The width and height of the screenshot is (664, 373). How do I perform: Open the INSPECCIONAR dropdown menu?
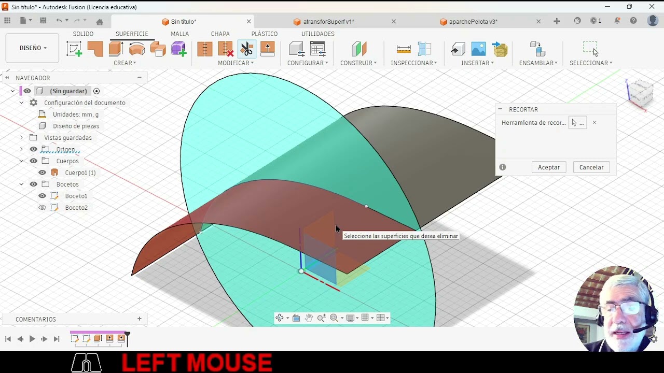click(414, 63)
